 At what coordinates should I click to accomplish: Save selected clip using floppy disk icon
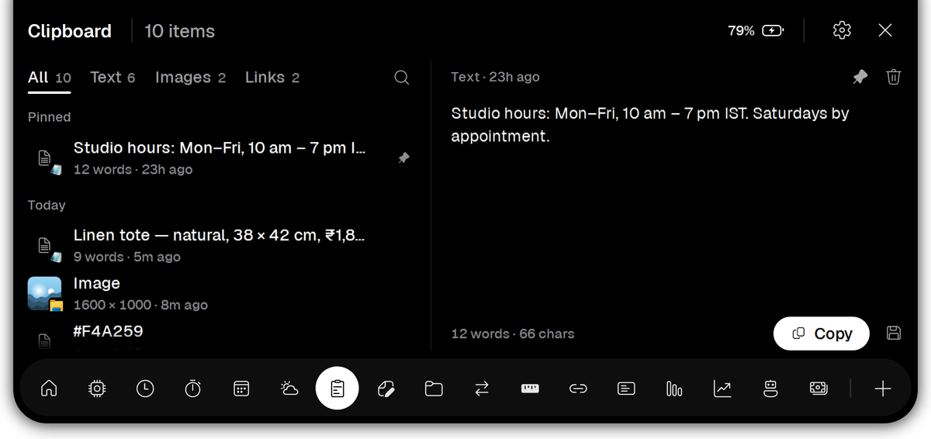point(894,334)
